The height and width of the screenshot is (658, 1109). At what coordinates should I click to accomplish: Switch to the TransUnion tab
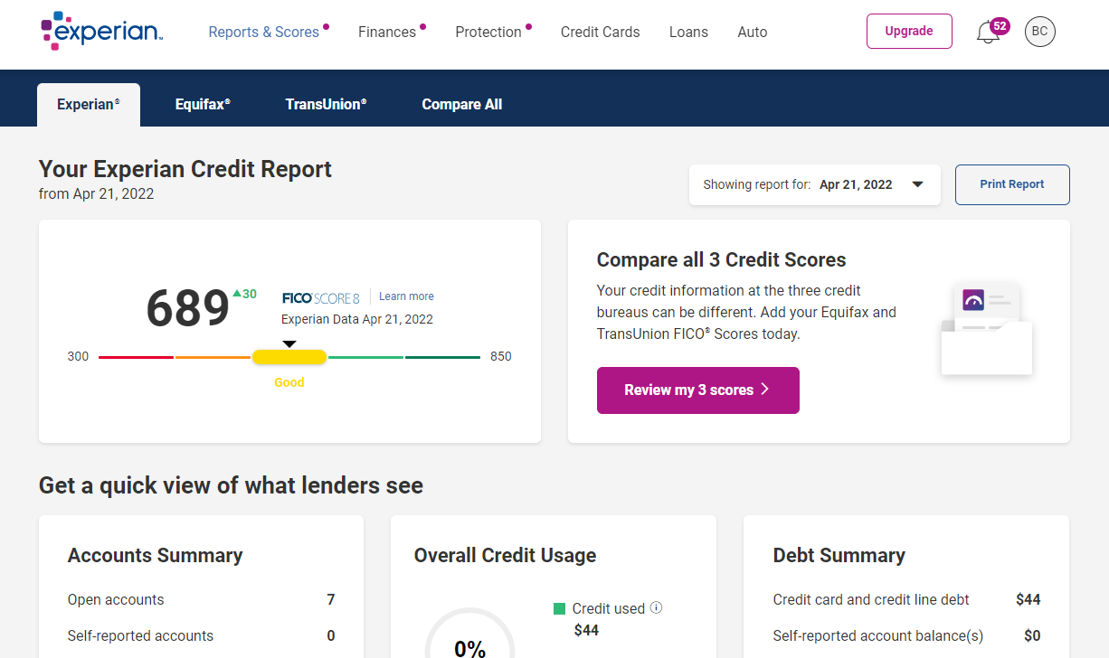coord(326,105)
